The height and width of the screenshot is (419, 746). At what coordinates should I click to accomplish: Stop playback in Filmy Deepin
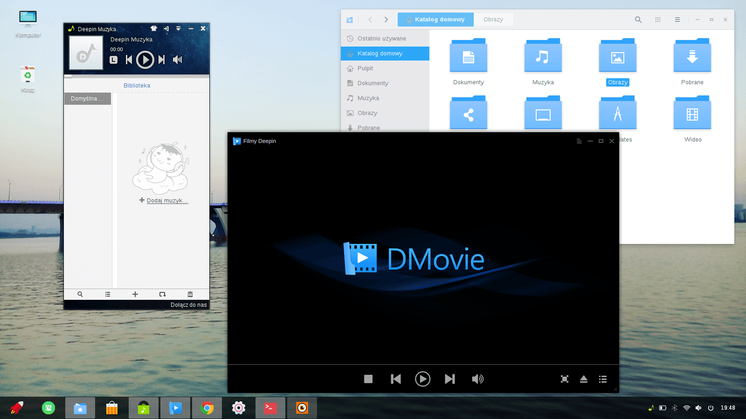click(368, 379)
